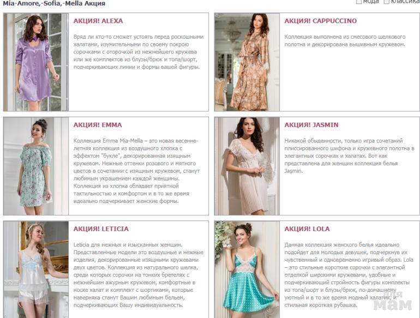
Task: Follow the 'АКЦИЯ! ALEXA' heading link
Action: [x=98, y=21]
